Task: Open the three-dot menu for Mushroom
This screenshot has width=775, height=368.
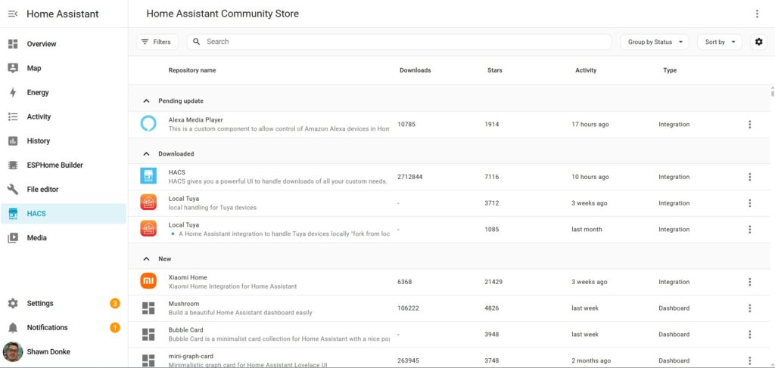Action: tap(749, 308)
